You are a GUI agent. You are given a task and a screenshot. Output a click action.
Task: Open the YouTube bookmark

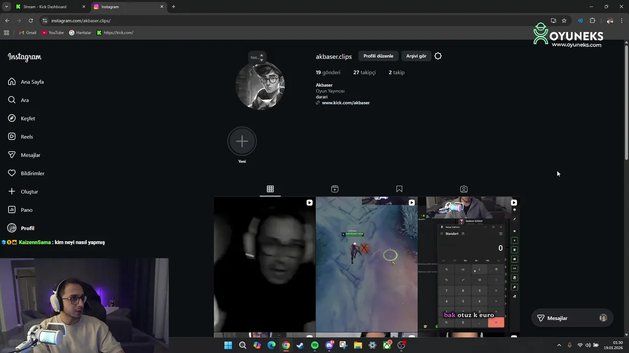click(53, 32)
